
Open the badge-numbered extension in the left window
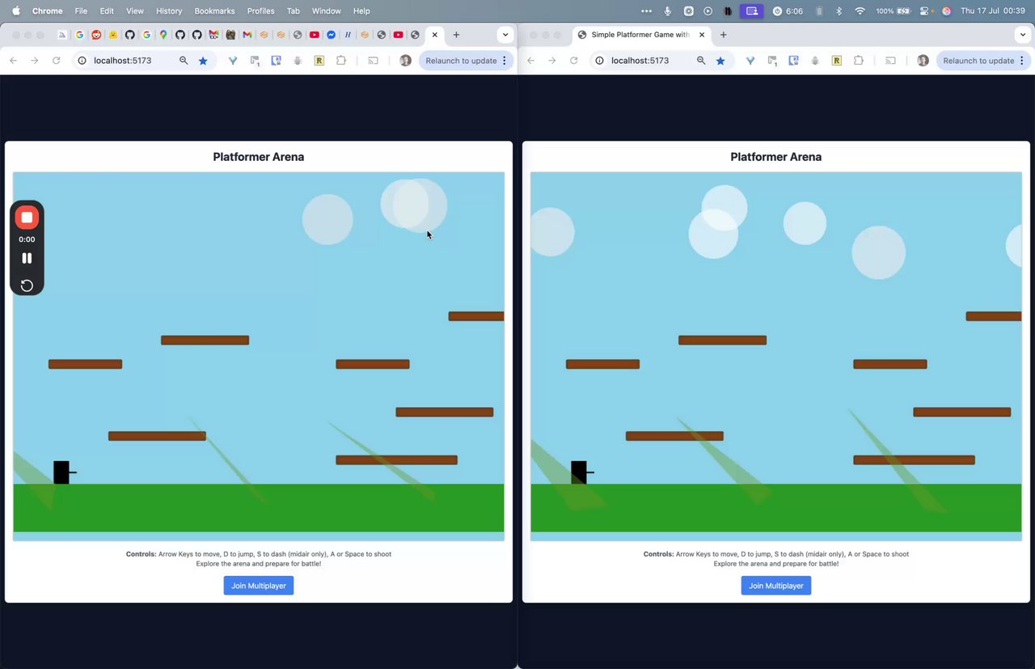[255, 61]
